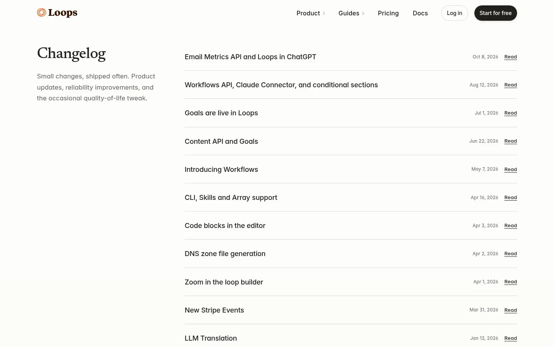Read the Apr 3, 2026 changelog post

click(511, 226)
